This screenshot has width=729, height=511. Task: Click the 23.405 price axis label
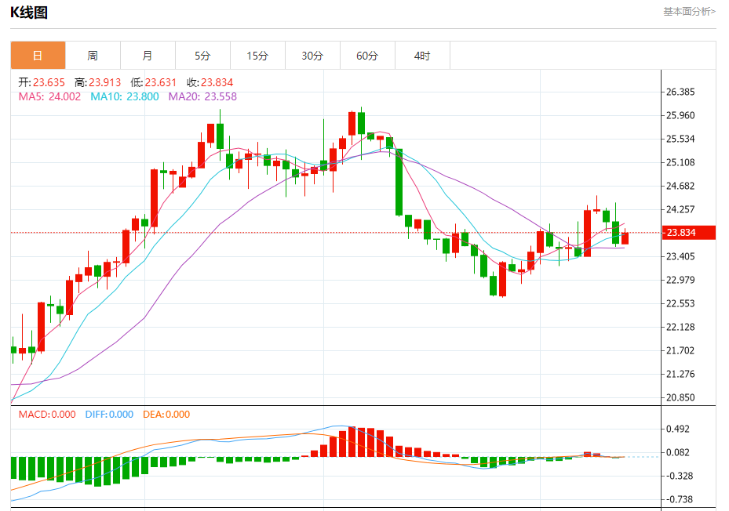coord(680,256)
